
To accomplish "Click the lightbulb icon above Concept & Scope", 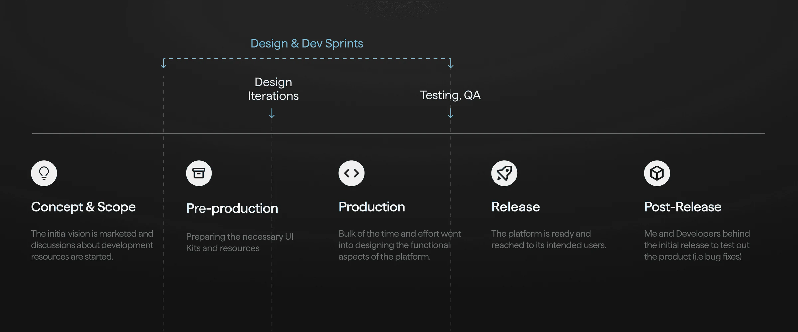I will tap(44, 173).
